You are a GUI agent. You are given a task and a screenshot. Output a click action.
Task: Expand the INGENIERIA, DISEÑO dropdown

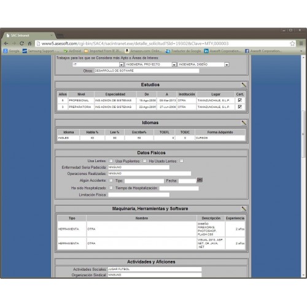[227, 64]
